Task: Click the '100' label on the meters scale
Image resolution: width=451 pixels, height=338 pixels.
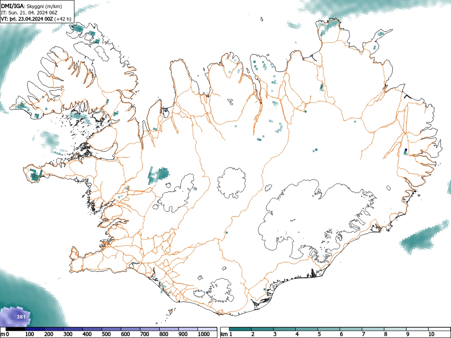Action: coord(30,334)
